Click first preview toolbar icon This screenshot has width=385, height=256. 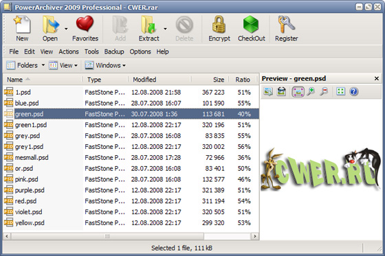tap(268, 92)
